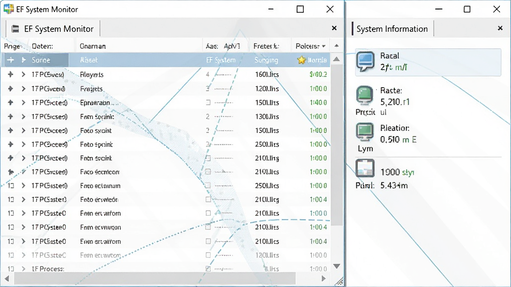Expand the Facn Sprainit row chevron
This screenshot has height=287, width=511.
[x=23, y=117]
